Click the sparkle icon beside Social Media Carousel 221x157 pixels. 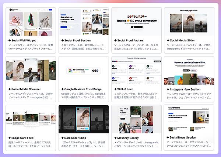point(10,89)
